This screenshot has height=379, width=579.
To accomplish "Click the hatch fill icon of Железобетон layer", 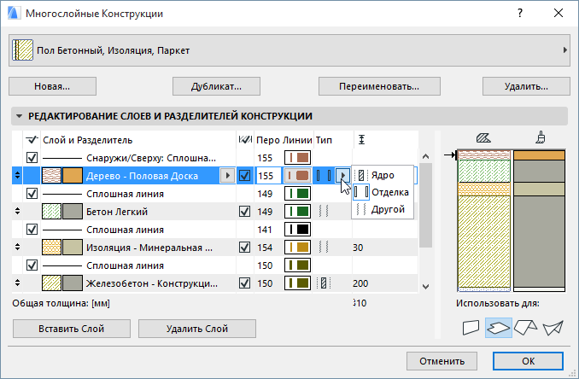I will (x=51, y=283).
